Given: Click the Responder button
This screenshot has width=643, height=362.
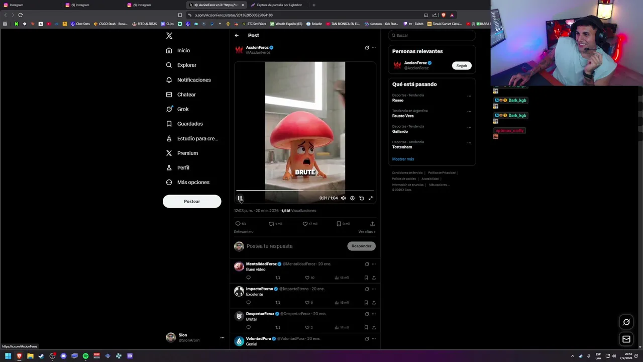Looking at the screenshot, I should (361, 246).
